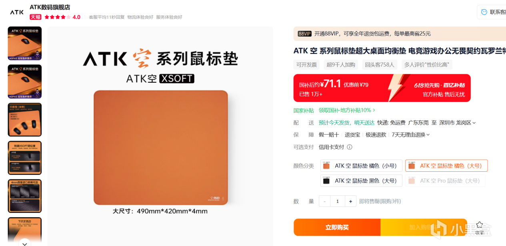Click the 加入购物车 button

(424, 227)
